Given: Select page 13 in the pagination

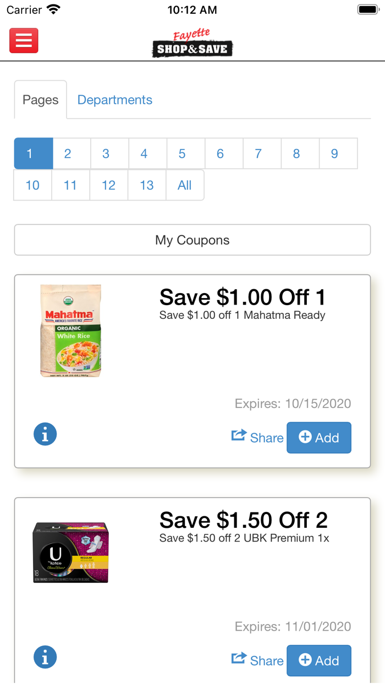Looking at the screenshot, I should [x=147, y=185].
